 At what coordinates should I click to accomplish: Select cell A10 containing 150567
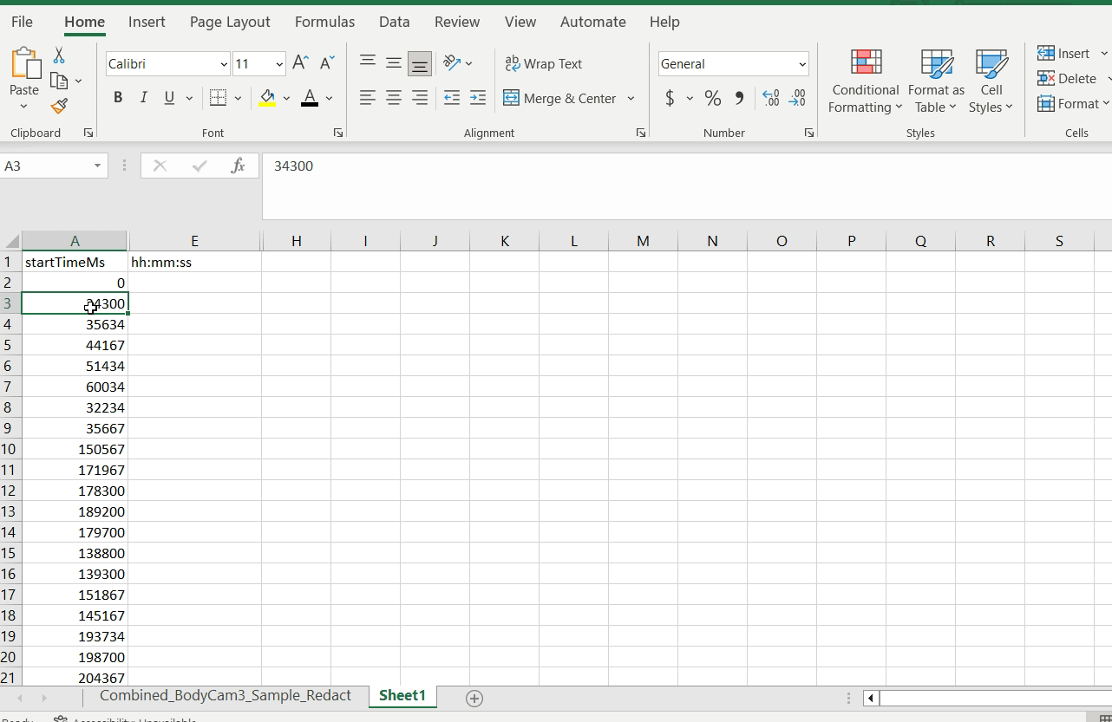pos(75,449)
